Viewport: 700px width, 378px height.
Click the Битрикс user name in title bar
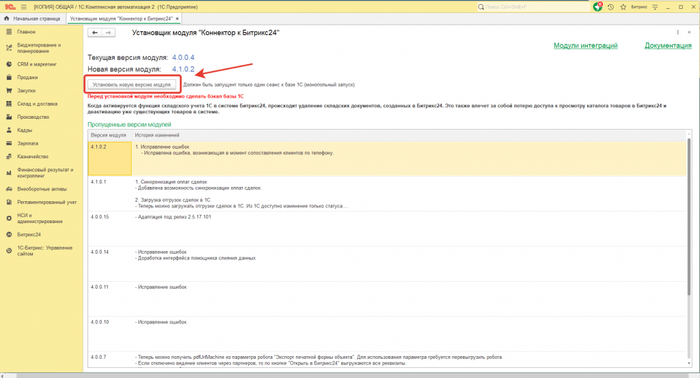(640, 6)
